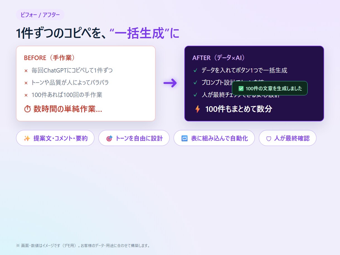
Task: Select the トーンを自由に設計 chip
Action: coord(134,138)
